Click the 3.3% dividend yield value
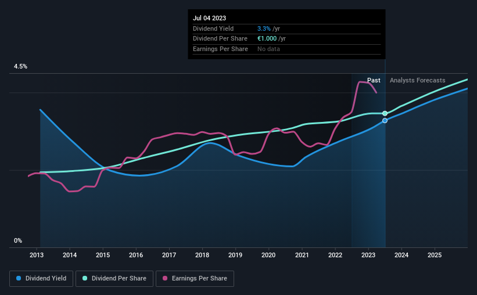The image size is (477, 295). 264,28
